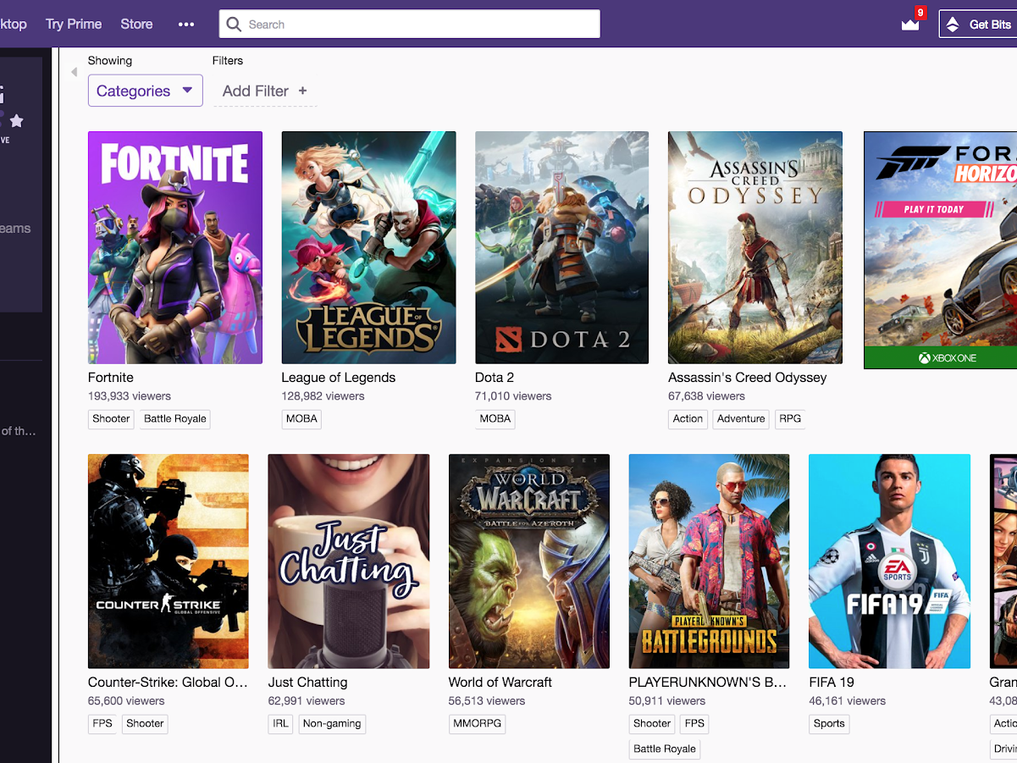
Task: Focus the Search input field
Action: (x=410, y=25)
